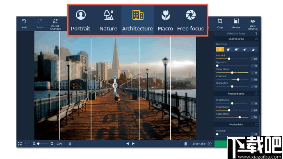
Task: Select the Portrait focus preset
Action: (81, 20)
